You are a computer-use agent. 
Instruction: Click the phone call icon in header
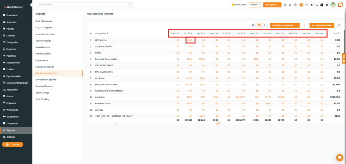click(x=317, y=5)
